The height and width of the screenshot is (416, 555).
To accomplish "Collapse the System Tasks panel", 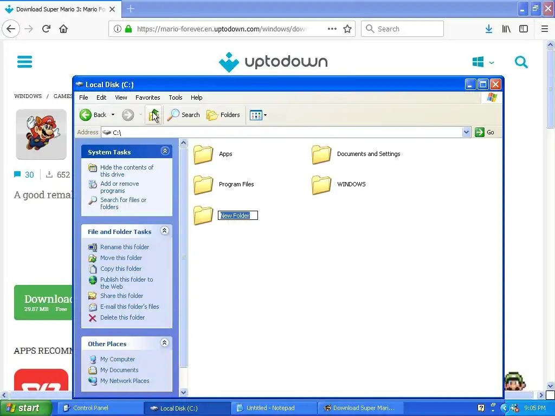I will coord(165,151).
